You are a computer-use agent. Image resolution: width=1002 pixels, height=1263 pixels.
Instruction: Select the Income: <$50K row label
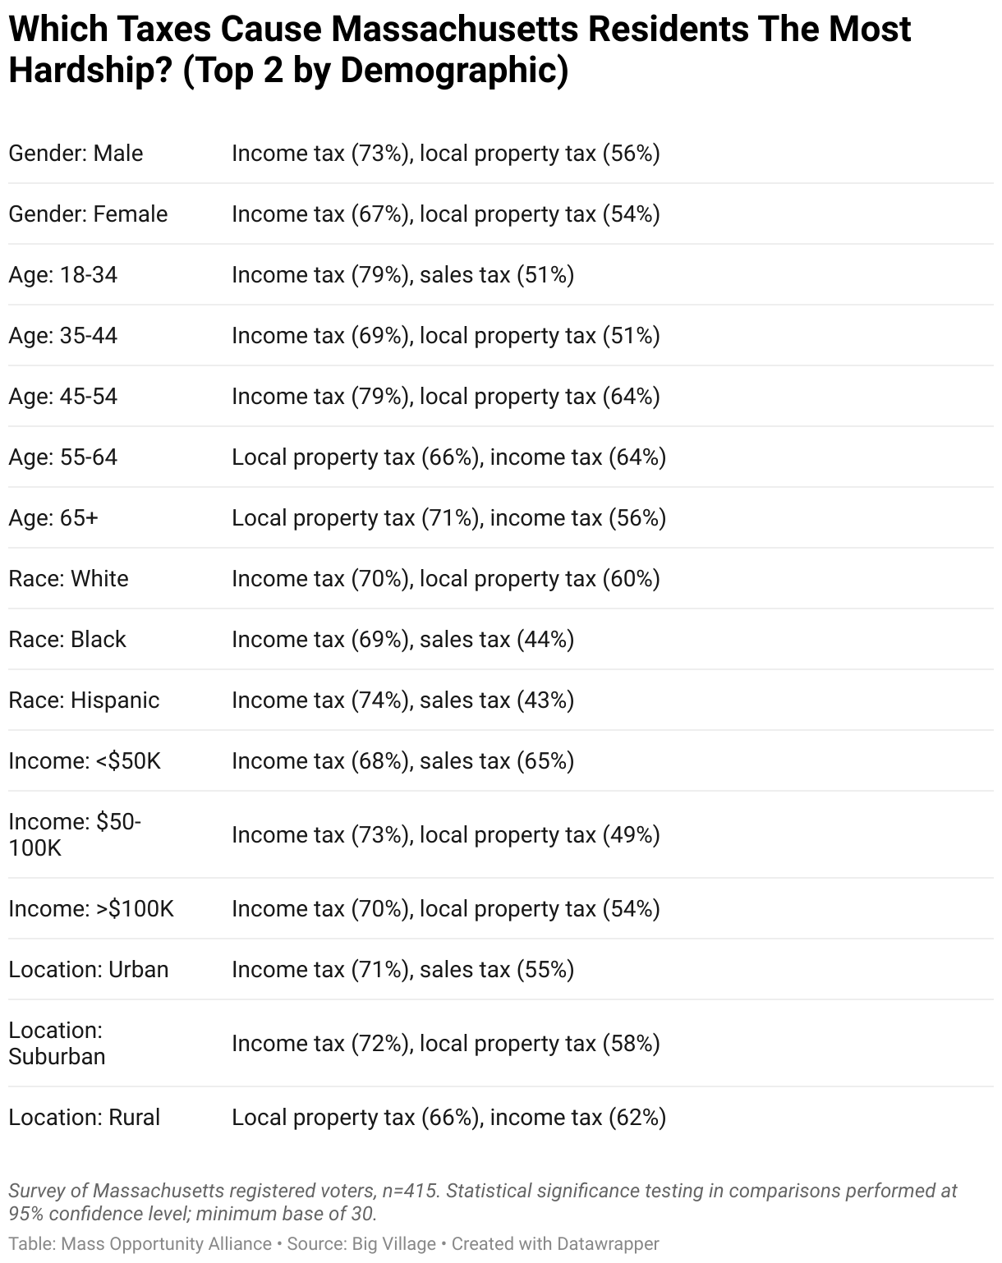(x=85, y=761)
